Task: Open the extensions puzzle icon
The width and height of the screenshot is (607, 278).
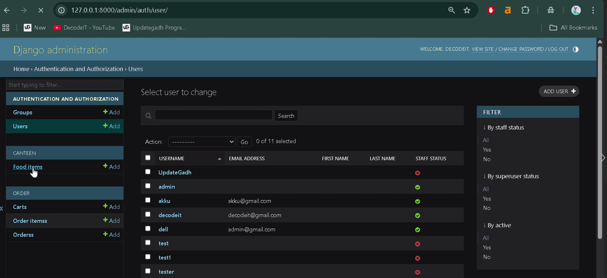Action: coord(525,11)
